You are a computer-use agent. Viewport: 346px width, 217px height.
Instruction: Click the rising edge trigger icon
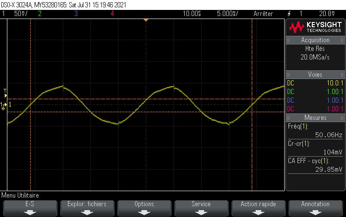tap(289, 14)
